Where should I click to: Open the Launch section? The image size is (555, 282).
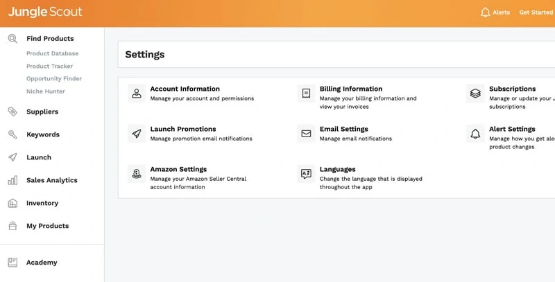pyautogui.click(x=39, y=157)
